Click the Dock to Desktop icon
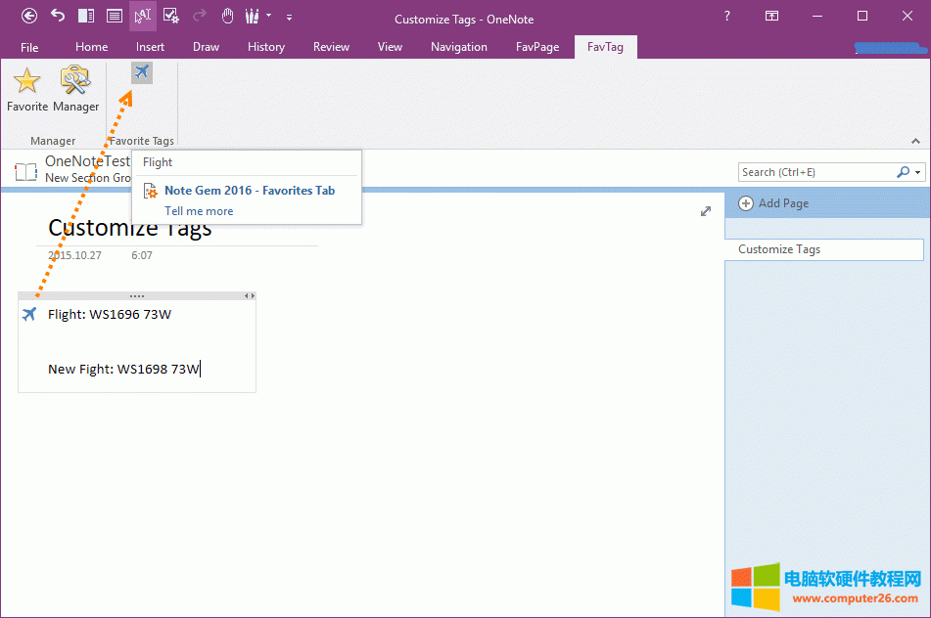The height and width of the screenshot is (618, 931). click(86, 16)
